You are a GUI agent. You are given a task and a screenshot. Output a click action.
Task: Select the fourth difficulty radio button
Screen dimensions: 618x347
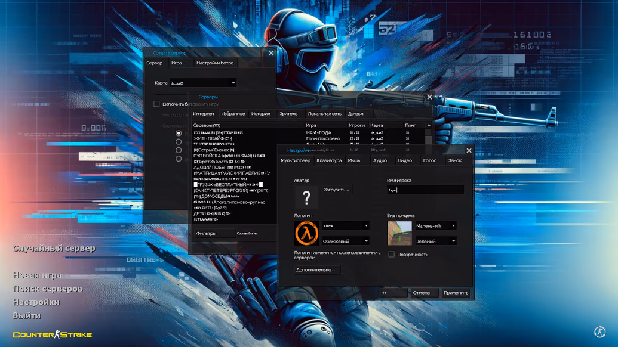pyautogui.click(x=179, y=159)
